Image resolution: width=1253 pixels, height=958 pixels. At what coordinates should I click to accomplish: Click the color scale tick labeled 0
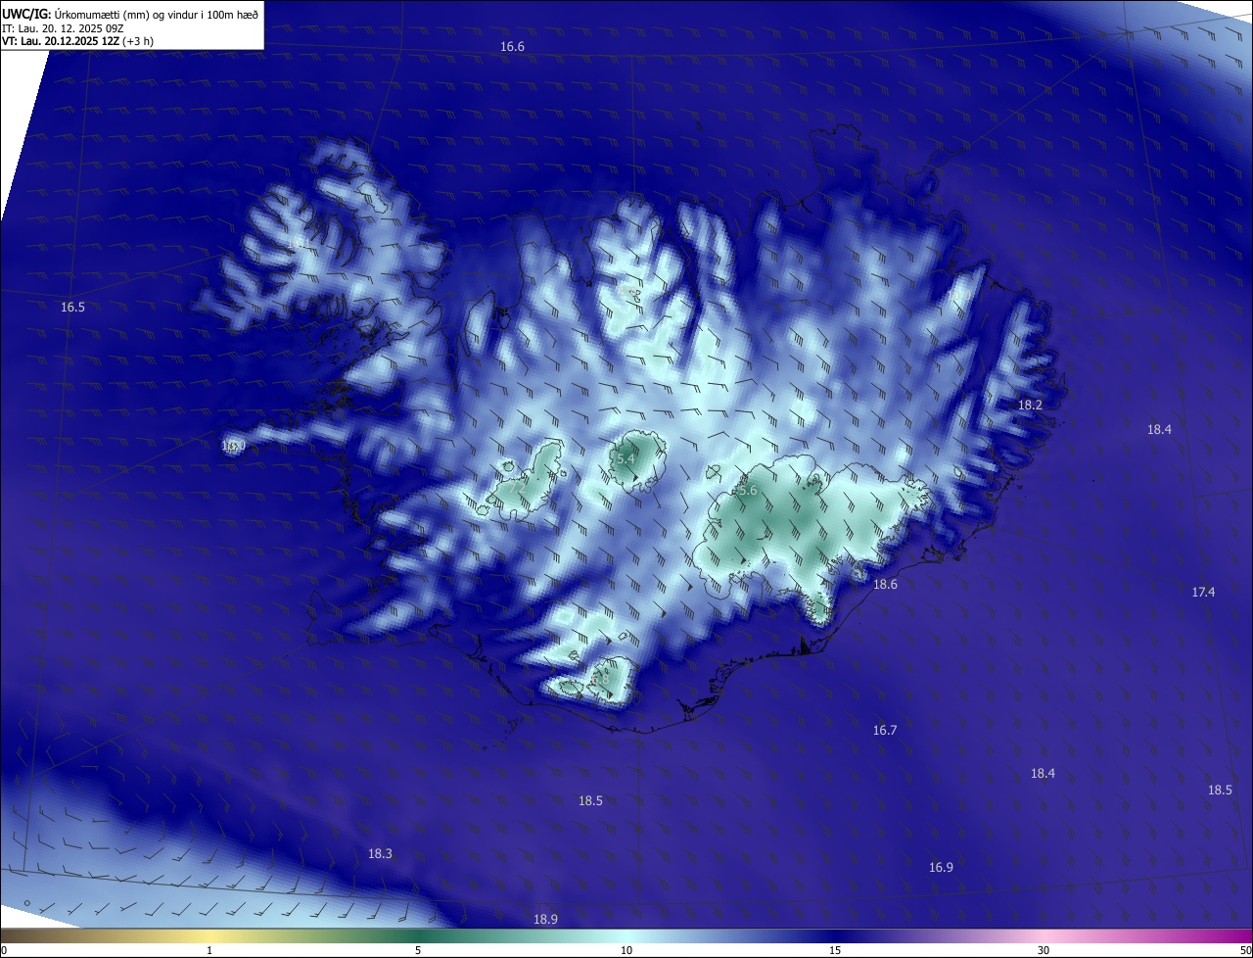(x=3, y=950)
